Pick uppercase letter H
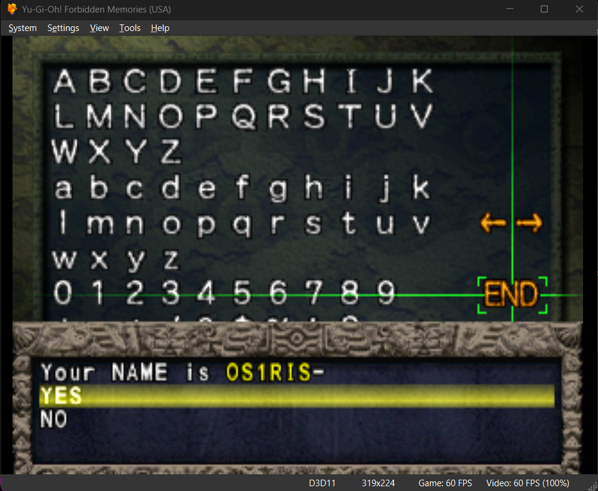The image size is (598, 491). 314,81
